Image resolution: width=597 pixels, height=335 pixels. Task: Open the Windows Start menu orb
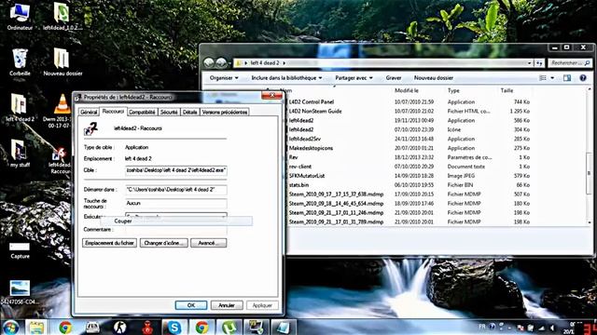(10, 328)
